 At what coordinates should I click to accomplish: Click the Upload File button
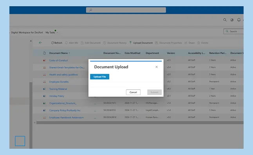point(99,77)
